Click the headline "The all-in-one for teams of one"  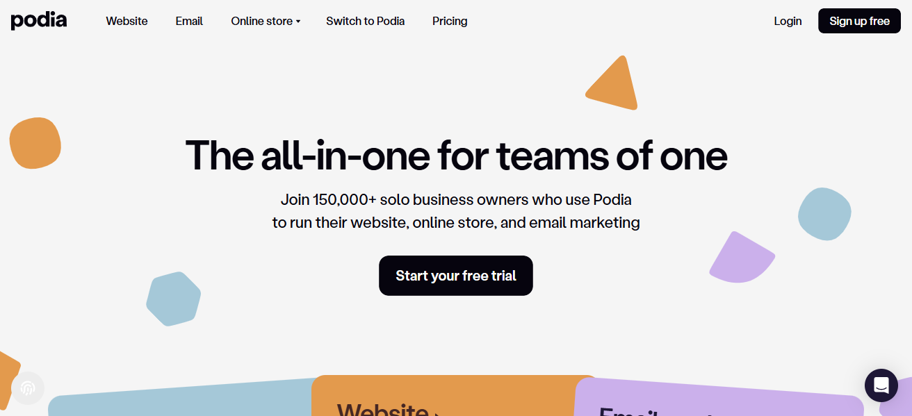coord(456,155)
